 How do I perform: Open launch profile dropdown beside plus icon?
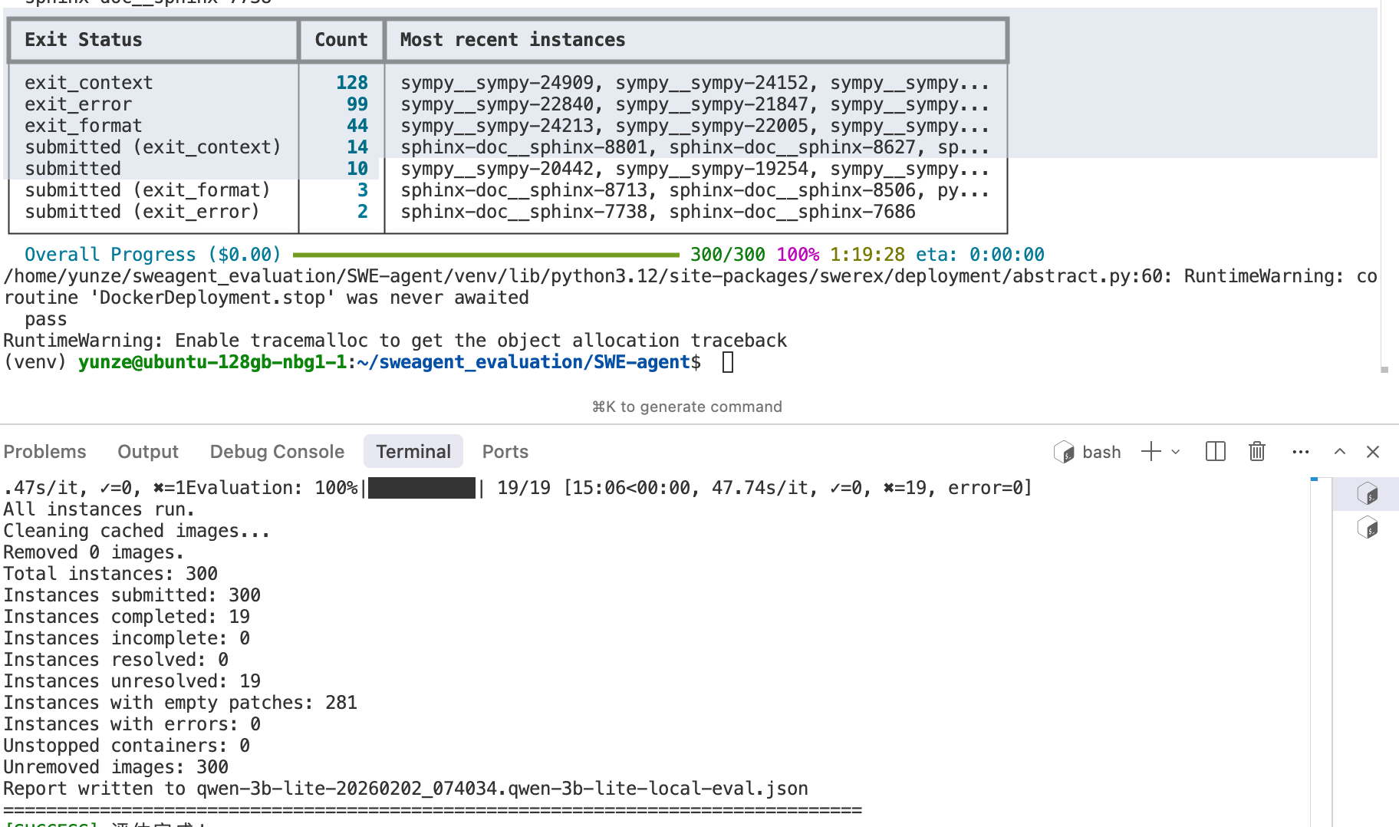(x=1175, y=452)
